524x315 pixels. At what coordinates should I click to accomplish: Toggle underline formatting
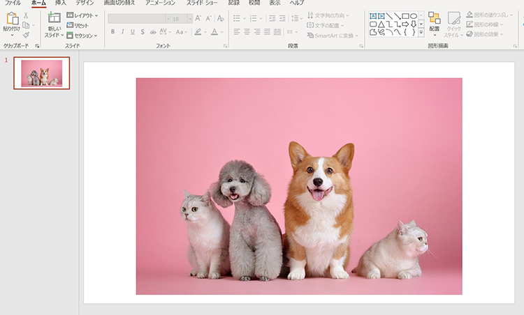132,32
